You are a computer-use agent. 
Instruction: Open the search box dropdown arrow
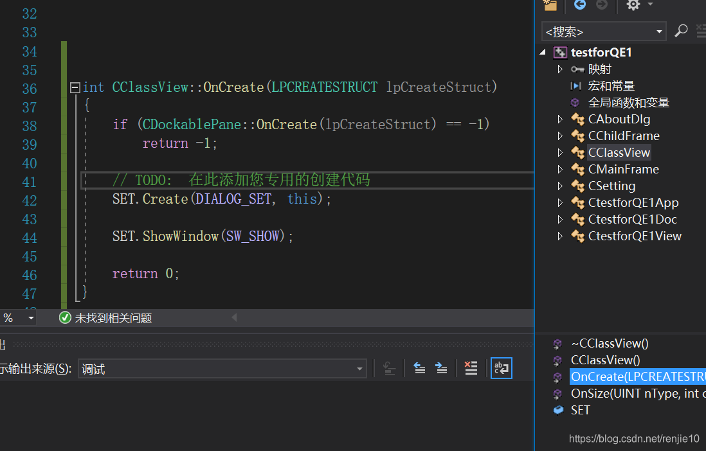pyautogui.click(x=659, y=32)
